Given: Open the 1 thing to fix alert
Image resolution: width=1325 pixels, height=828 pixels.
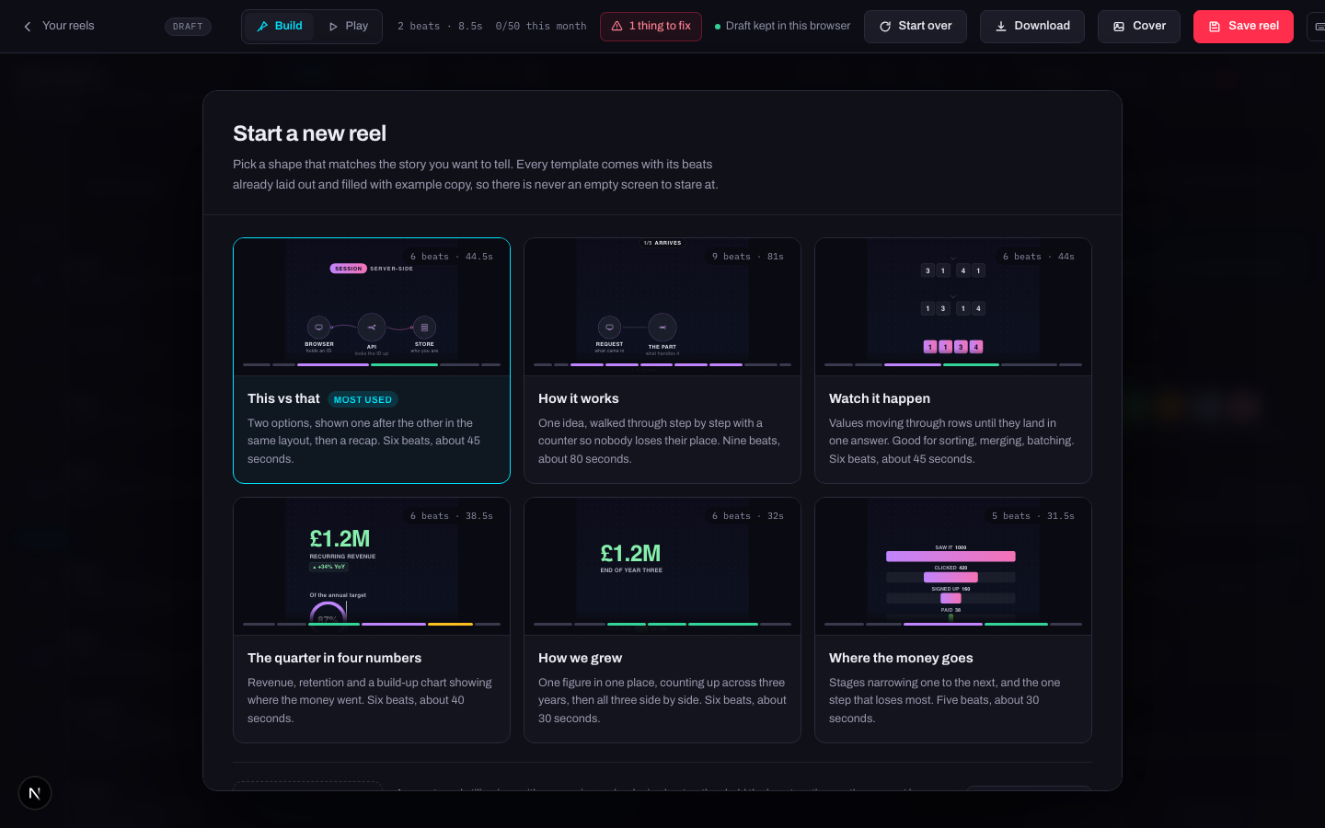Looking at the screenshot, I should click(x=651, y=27).
